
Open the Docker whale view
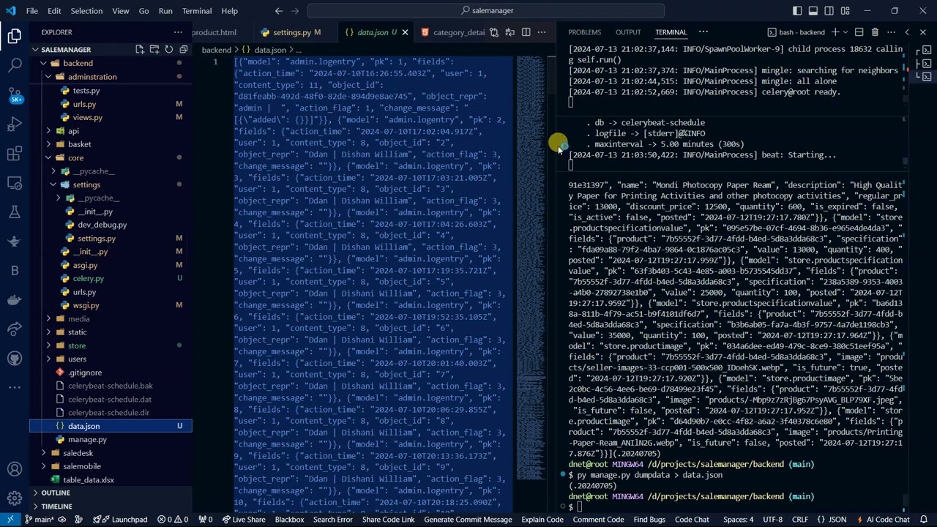[x=15, y=300]
